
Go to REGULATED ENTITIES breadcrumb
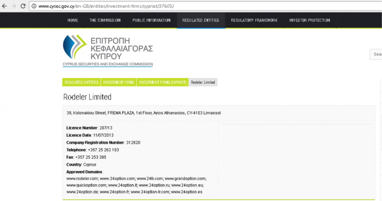(x=82, y=82)
